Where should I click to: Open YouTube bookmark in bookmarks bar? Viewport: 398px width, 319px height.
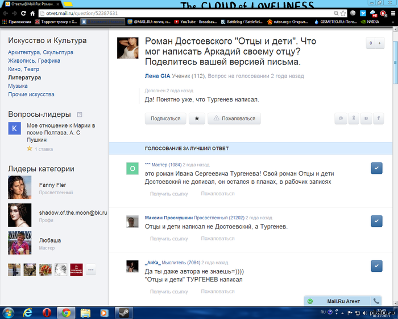point(196,22)
